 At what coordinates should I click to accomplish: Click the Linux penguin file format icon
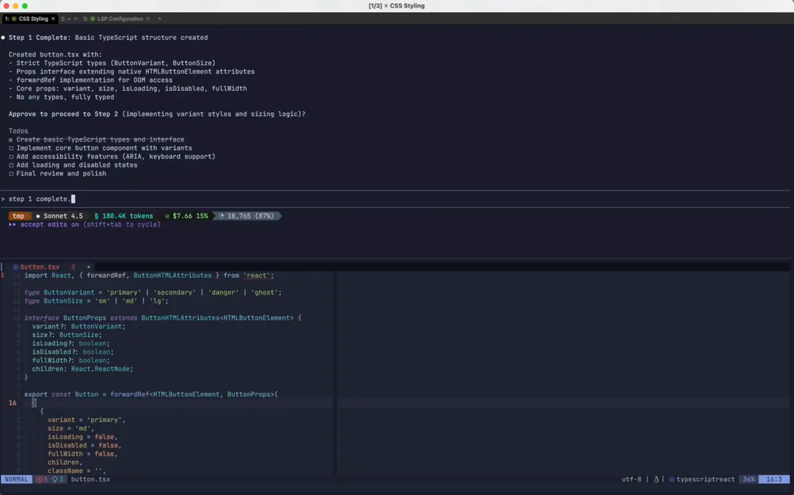(656, 480)
